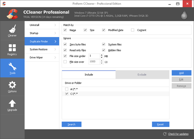Open the Registry grid icon section
Viewport: 194px width, 139px height.
point(12,48)
